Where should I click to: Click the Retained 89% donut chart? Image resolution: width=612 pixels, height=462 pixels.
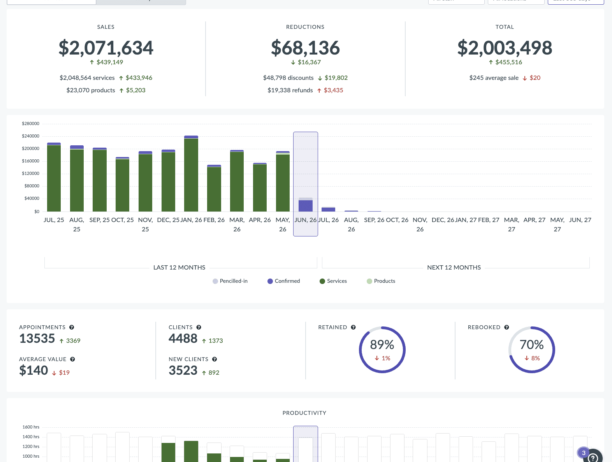[x=382, y=350]
